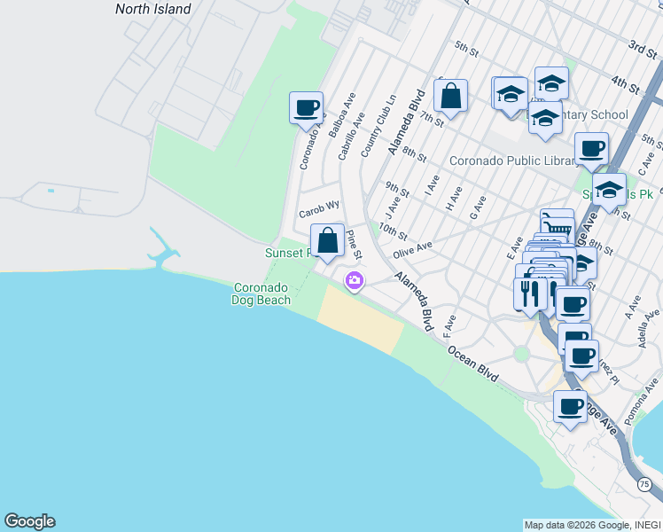Click the Country Club Ln label

coord(378,126)
